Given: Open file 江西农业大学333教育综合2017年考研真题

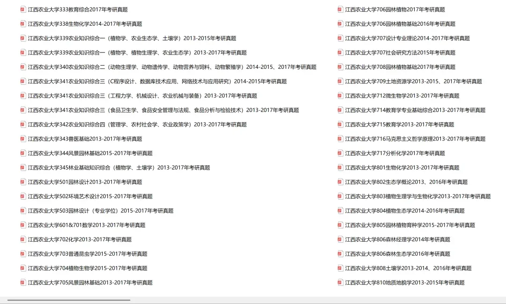Looking at the screenshot, I should 78,10.
